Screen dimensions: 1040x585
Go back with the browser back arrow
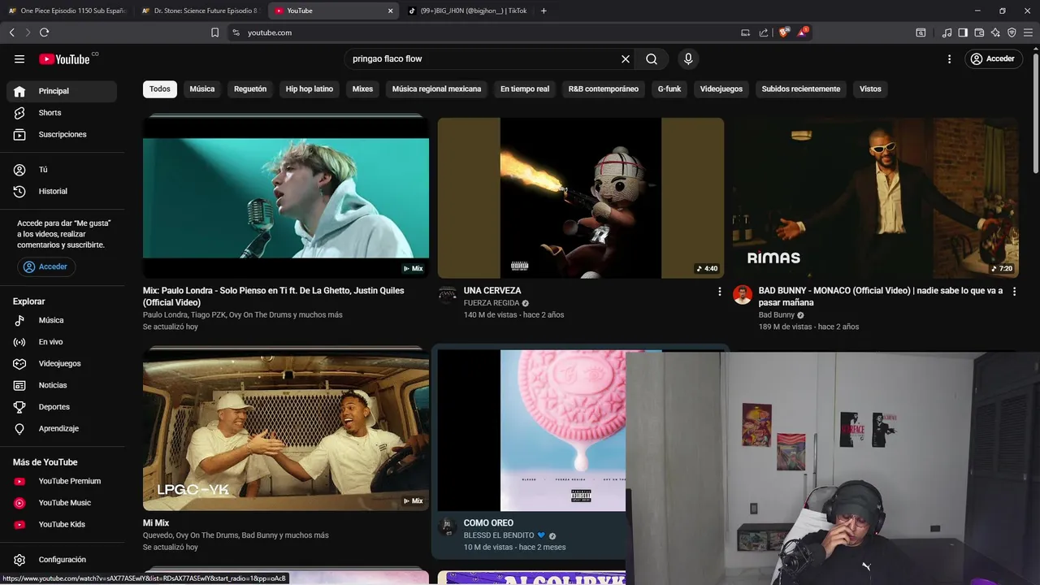click(11, 32)
